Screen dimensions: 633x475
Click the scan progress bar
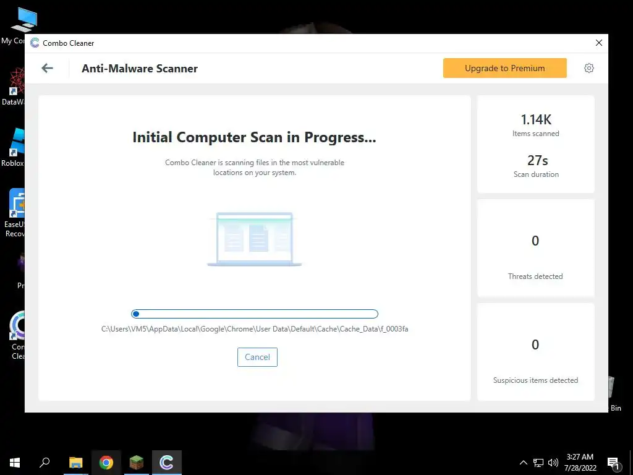(254, 314)
